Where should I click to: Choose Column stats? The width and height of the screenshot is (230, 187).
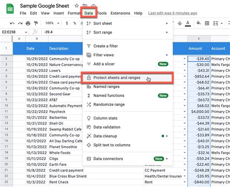coord(128,118)
